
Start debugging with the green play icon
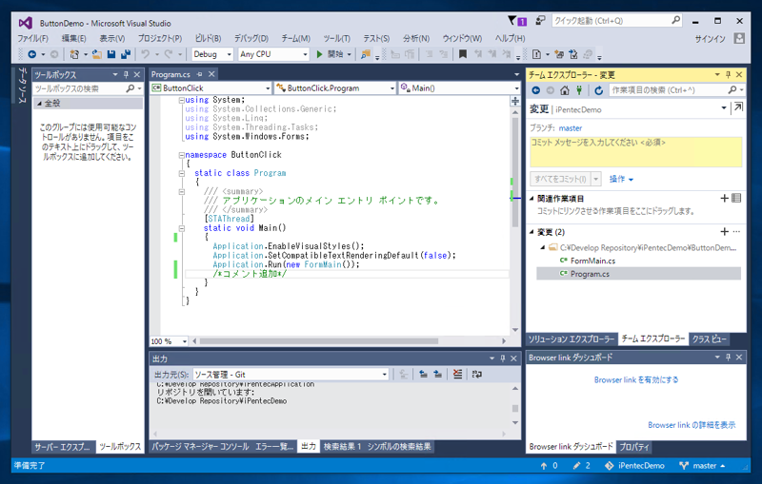point(319,54)
